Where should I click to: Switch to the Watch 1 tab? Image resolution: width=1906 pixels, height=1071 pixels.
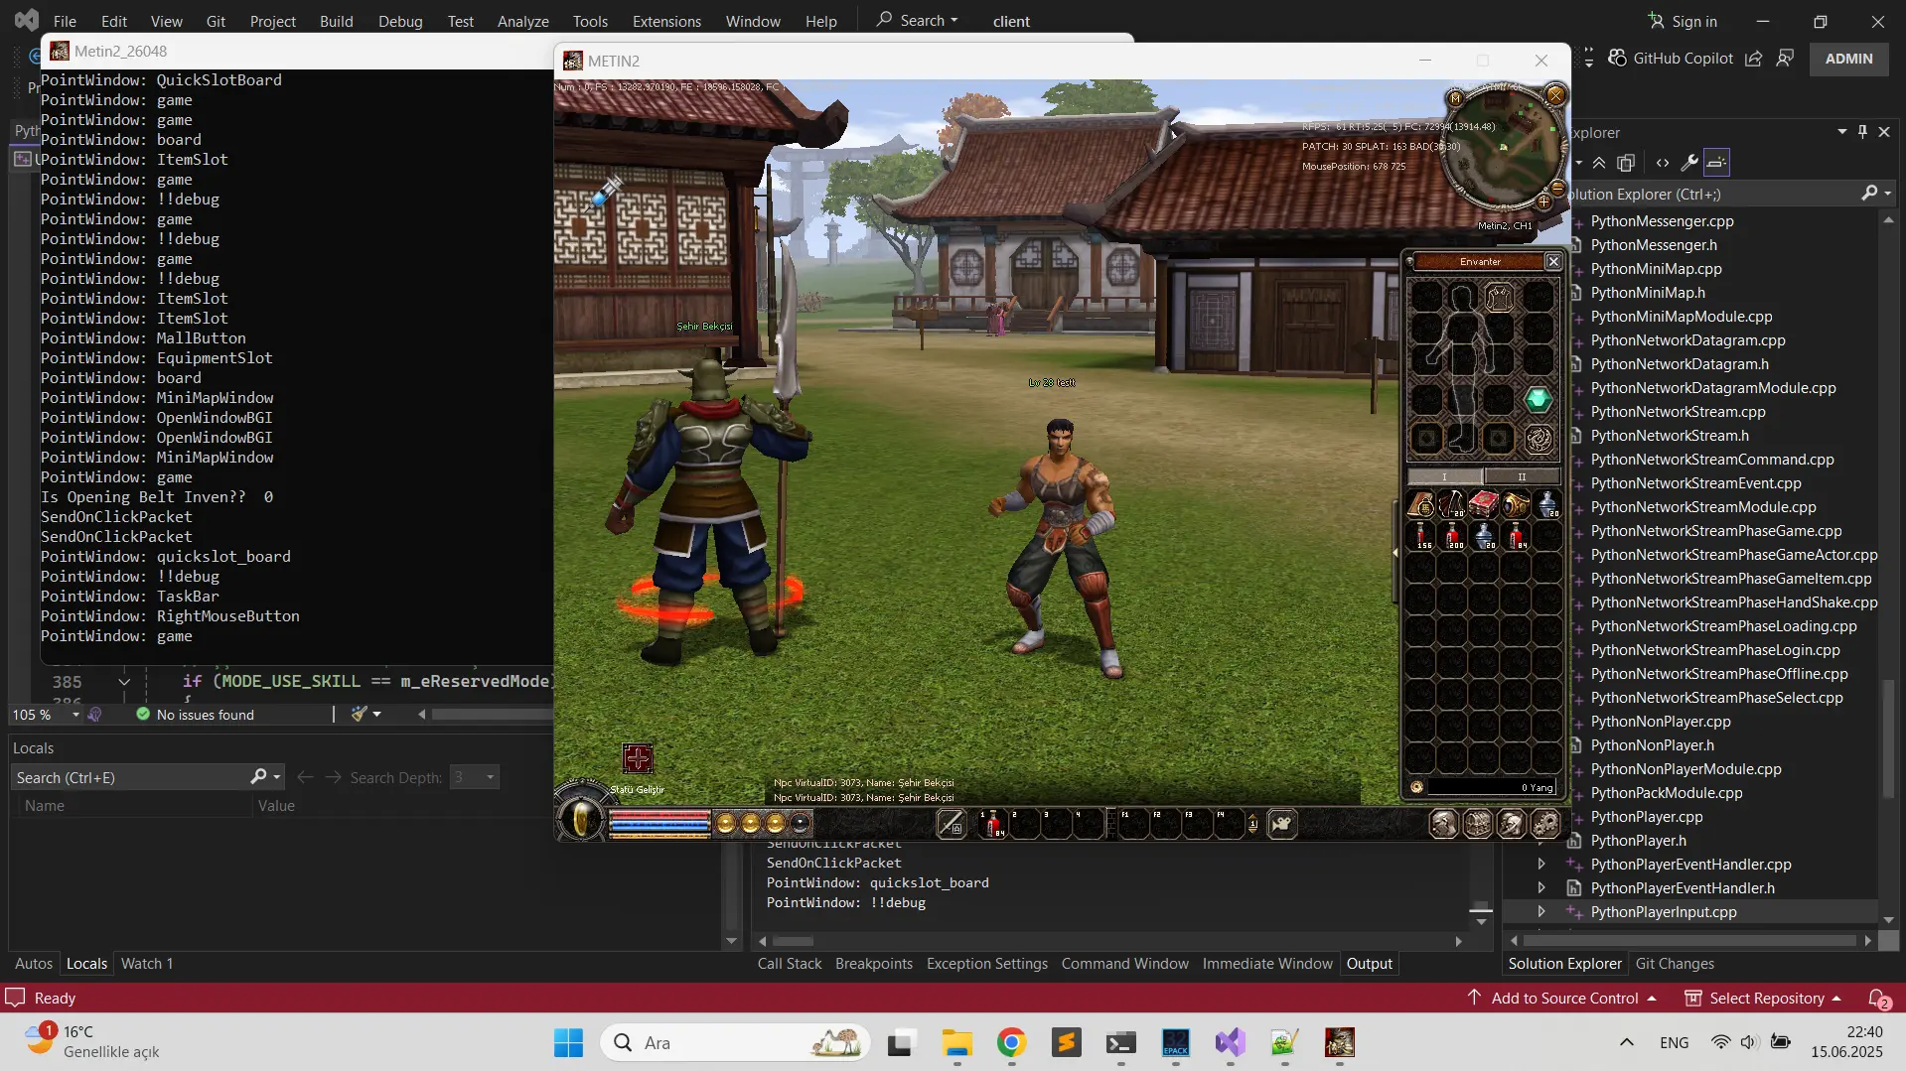147,964
